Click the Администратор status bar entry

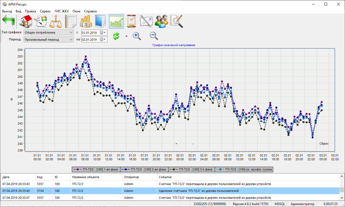(x=302, y=204)
